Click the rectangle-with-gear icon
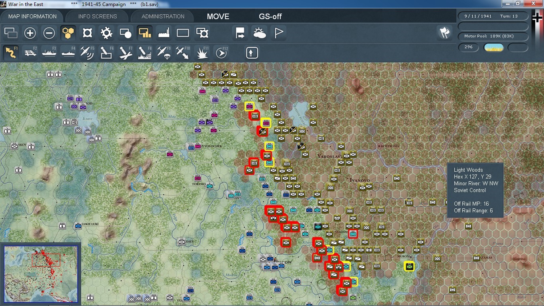This screenshot has width=544, height=306. (x=202, y=33)
